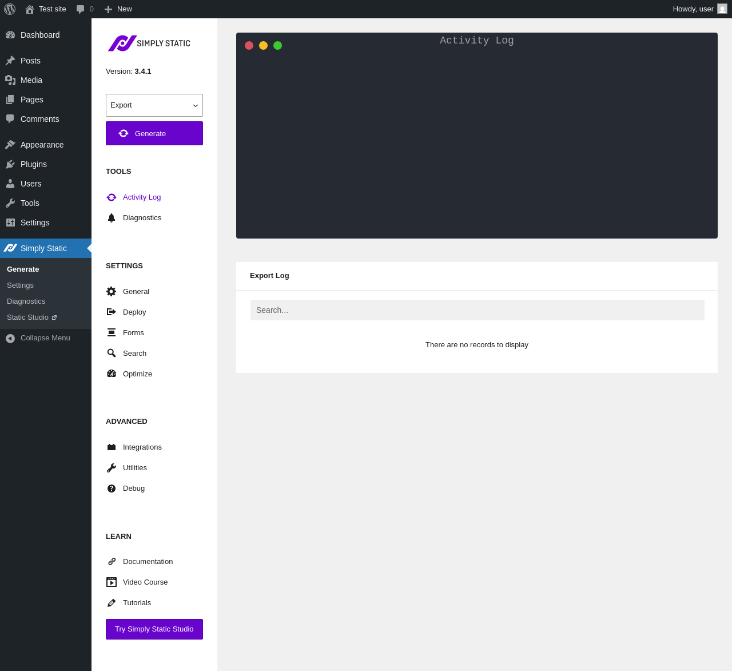Open Integrations under ADVANCED
Viewport: 732px width, 671px height.
pos(142,447)
